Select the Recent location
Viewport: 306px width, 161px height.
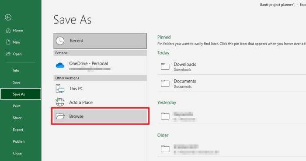pyautogui.click(x=100, y=41)
